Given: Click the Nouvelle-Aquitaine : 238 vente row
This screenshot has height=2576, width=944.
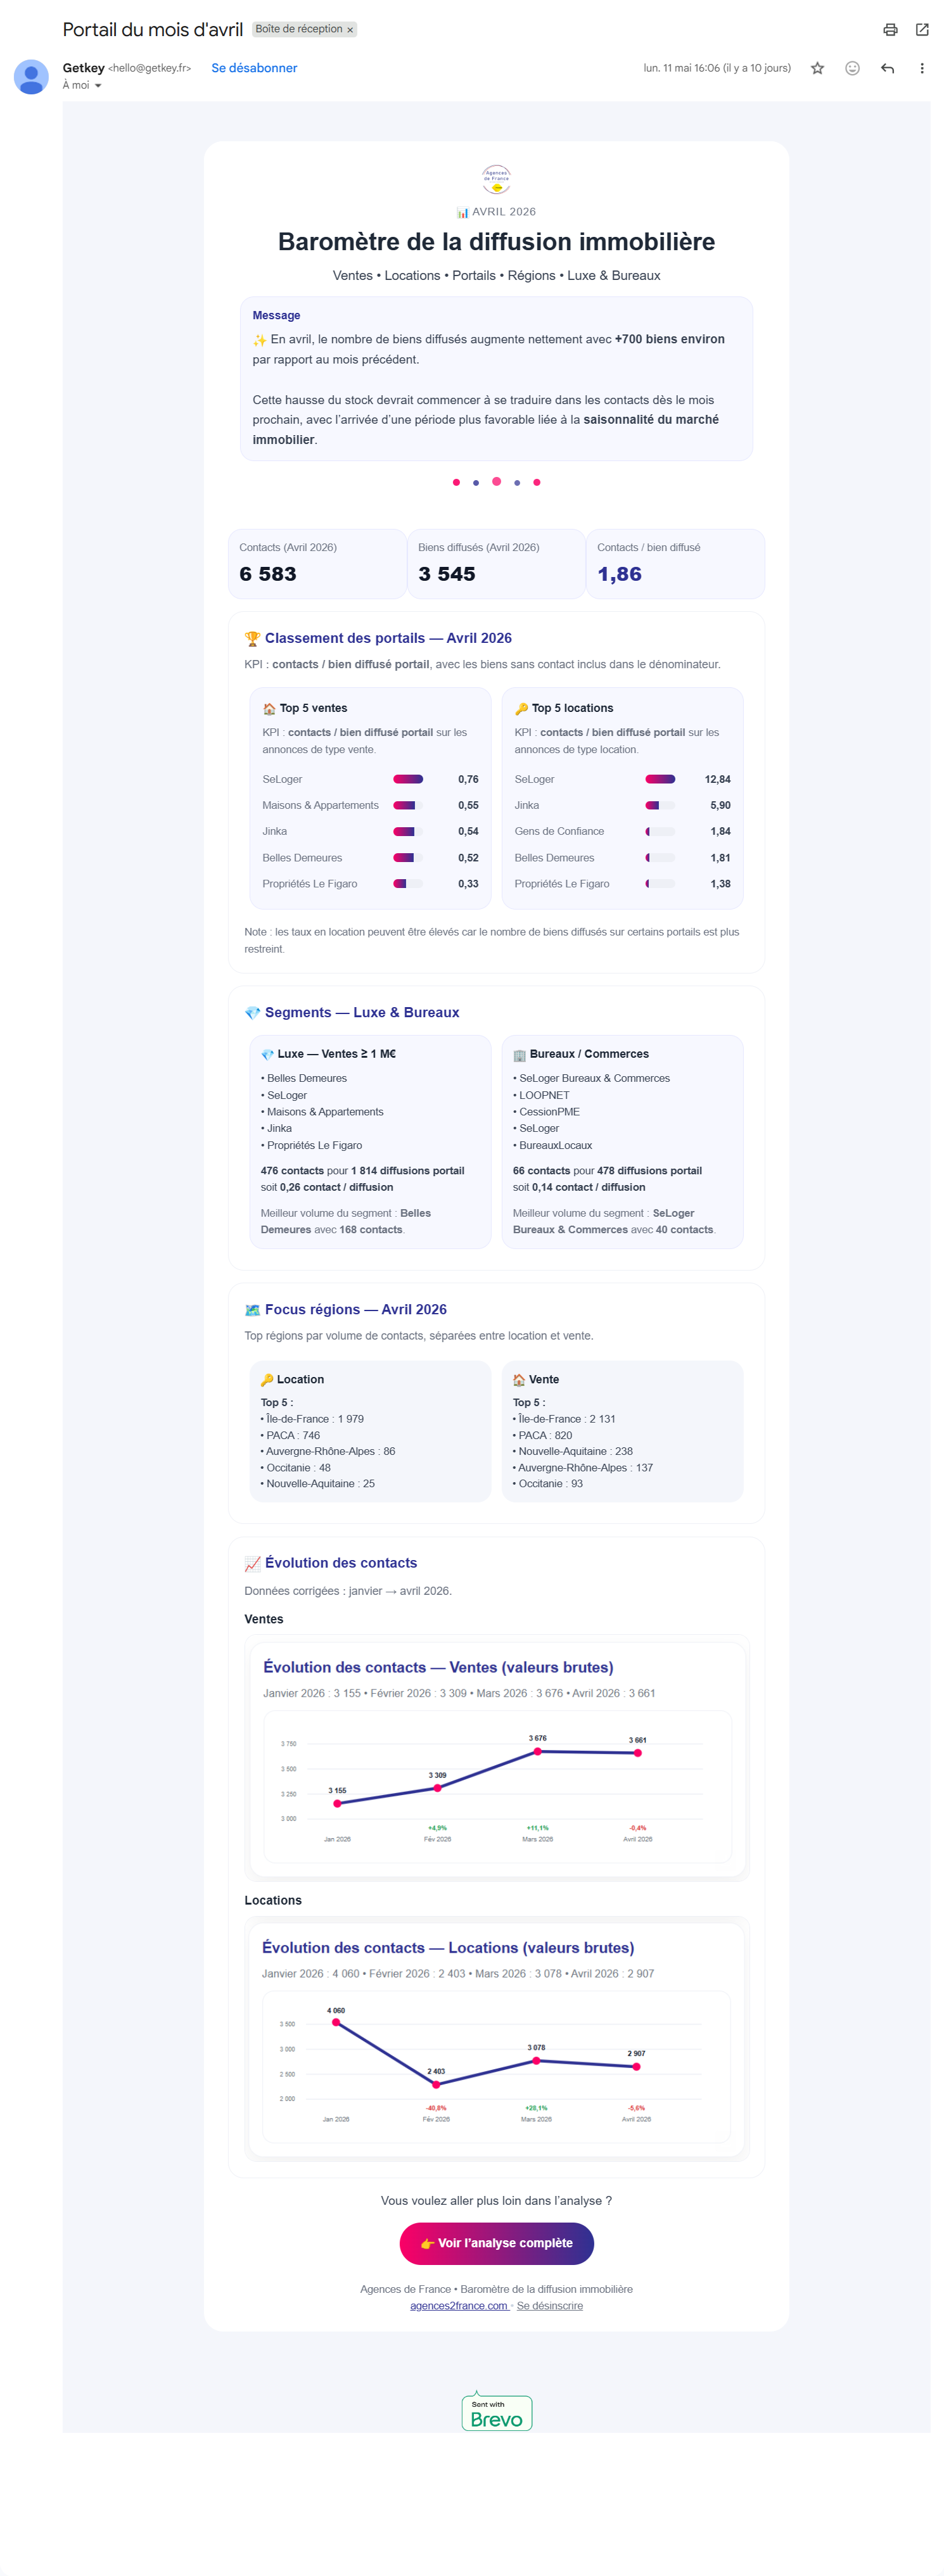Looking at the screenshot, I should click(x=573, y=1451).
